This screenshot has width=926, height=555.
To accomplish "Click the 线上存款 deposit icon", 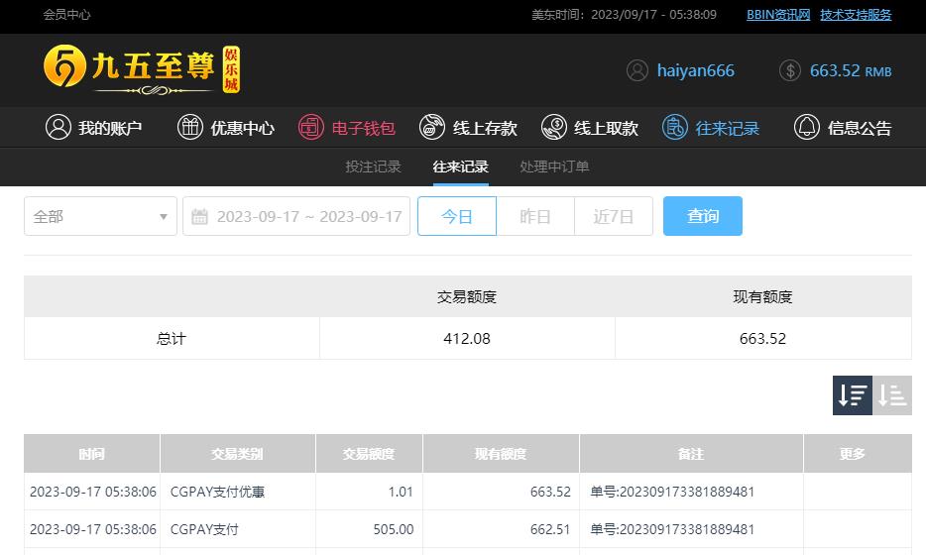I will [x=432, y=127].
